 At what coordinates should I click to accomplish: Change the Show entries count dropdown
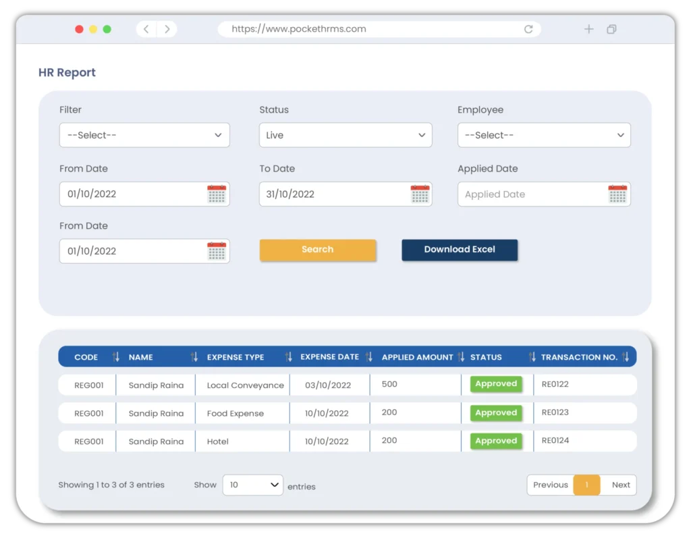[252, 485]
